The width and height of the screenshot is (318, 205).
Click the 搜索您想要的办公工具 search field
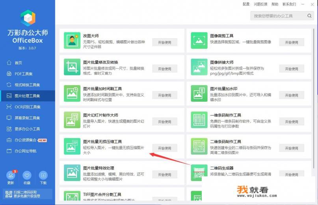(282, 16)
